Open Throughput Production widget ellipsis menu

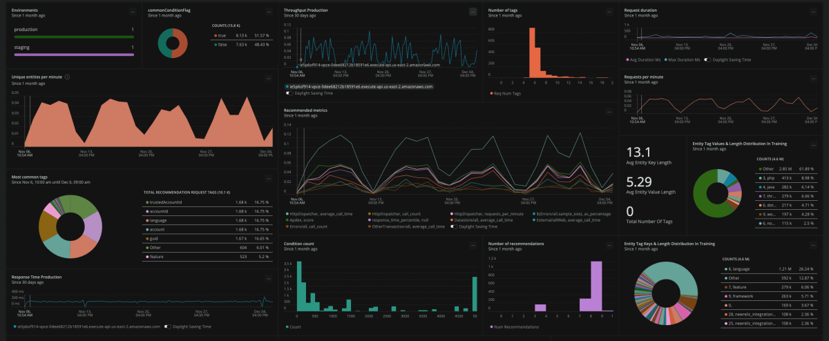pyautogui.click(x=473, y=12)
